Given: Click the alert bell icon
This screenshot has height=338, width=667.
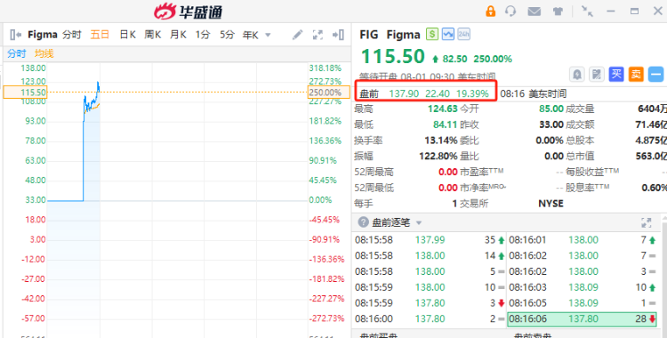Looking at the screenshot, I should tap(577, 75).
